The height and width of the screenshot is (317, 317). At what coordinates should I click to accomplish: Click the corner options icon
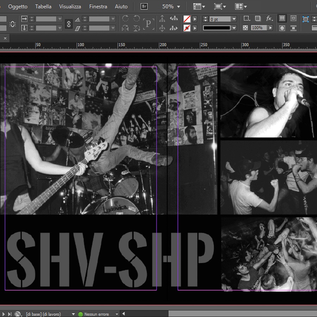(247, 19)
